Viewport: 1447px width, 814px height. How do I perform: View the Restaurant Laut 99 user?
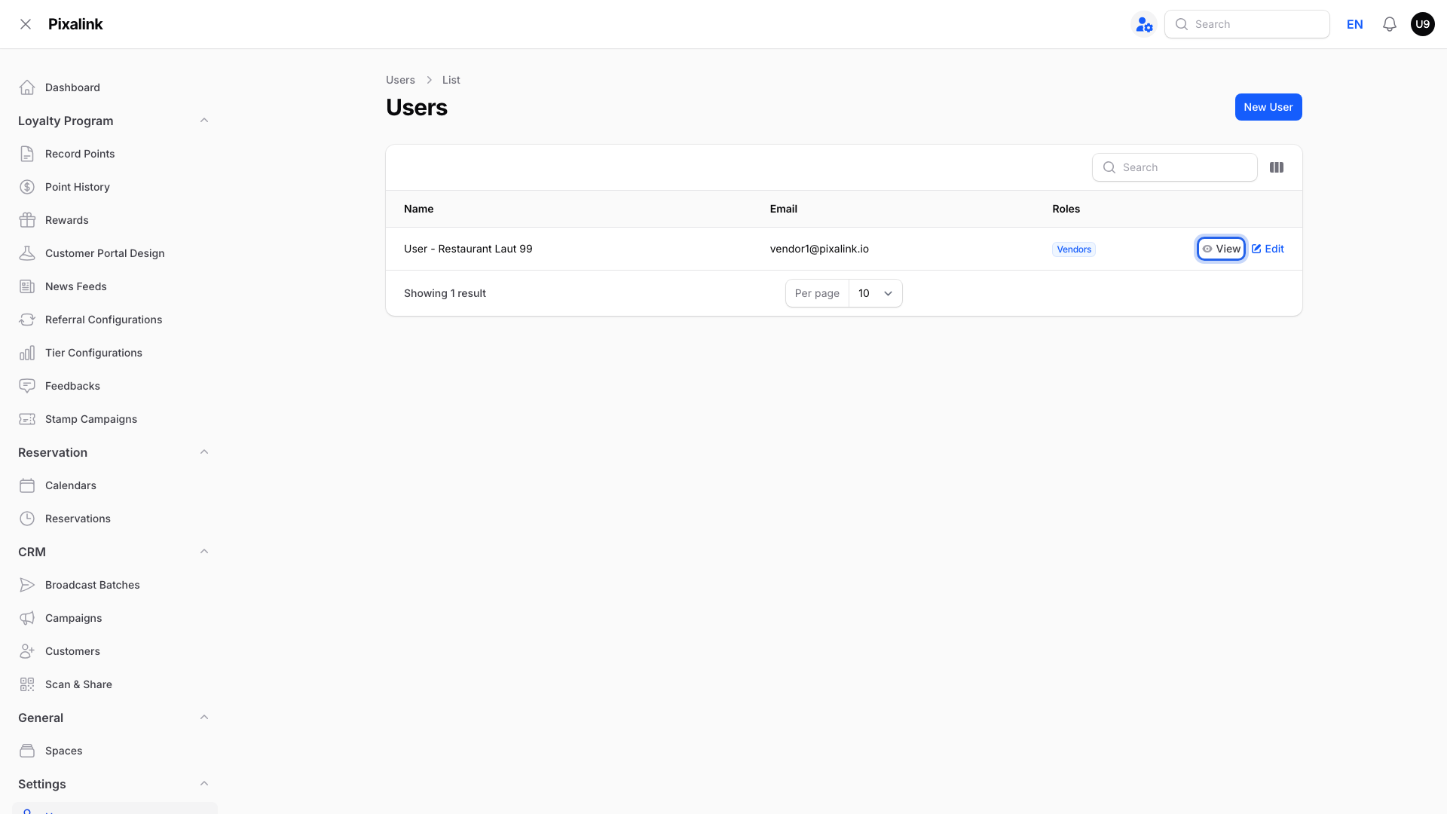tap(1221, 249)
